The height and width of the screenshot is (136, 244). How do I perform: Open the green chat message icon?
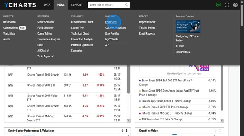pos(218,5)
